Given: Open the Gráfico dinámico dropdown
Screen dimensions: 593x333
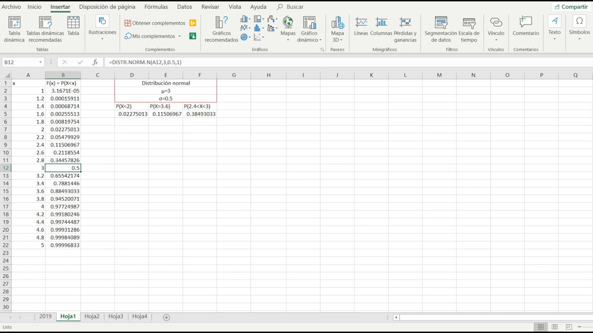Looking at the screenshot, I should coord(309,29).
